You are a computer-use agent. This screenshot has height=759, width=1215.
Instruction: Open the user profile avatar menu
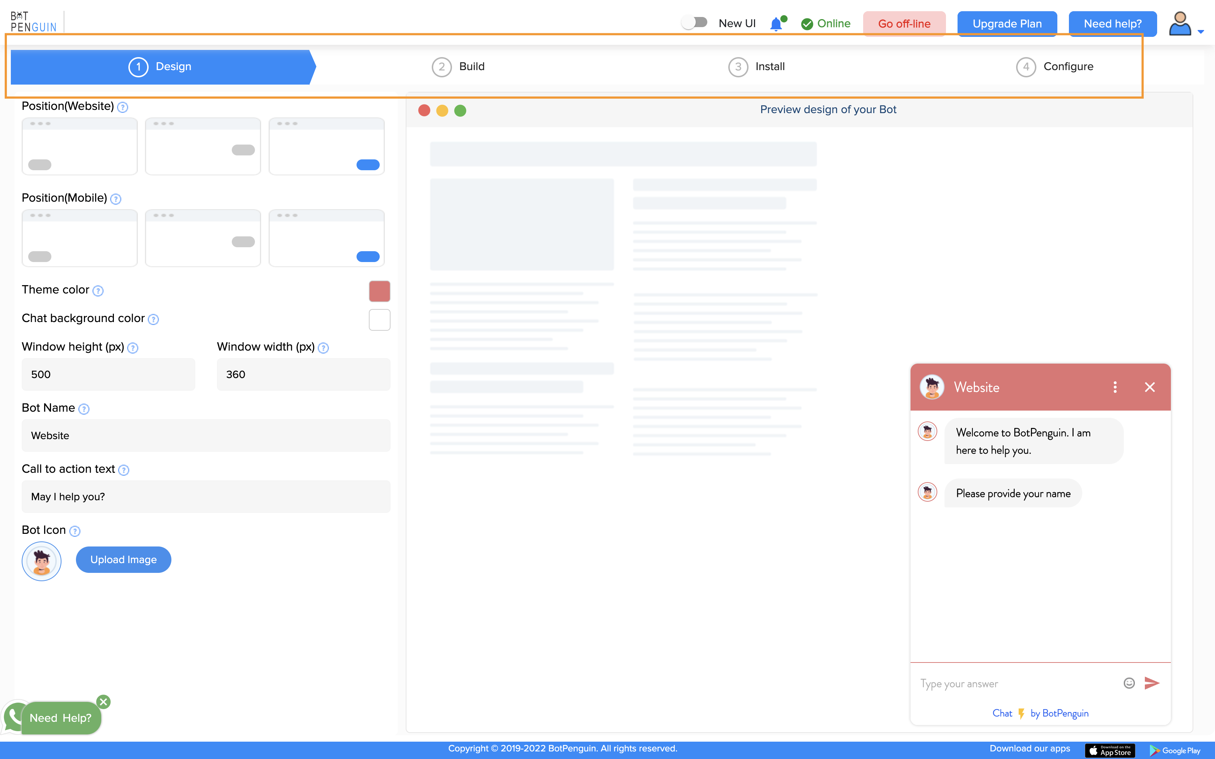[x=1179, y=23]
